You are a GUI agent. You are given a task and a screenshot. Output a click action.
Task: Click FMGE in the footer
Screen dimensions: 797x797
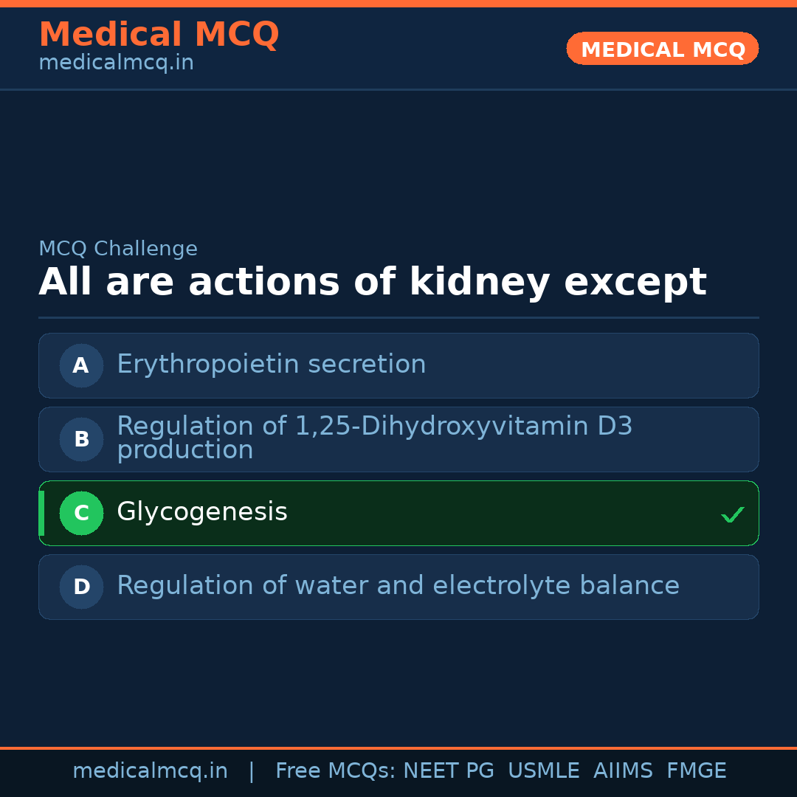pyautogui.click(x=696, y=771)
